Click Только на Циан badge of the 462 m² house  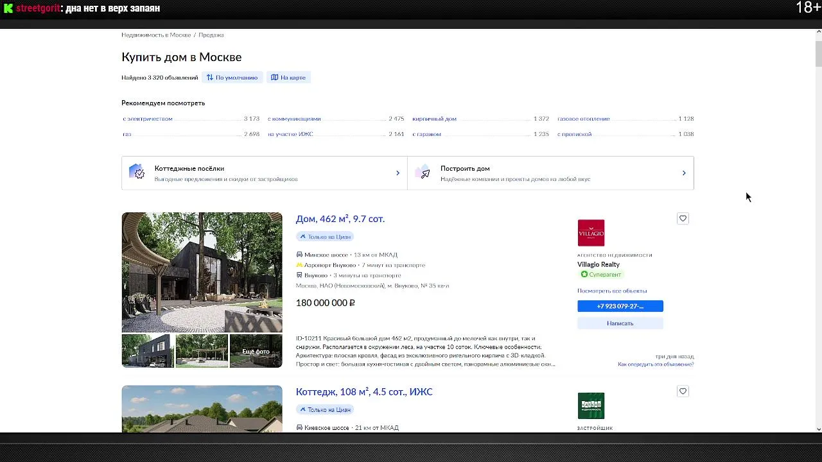pos(325,237)
